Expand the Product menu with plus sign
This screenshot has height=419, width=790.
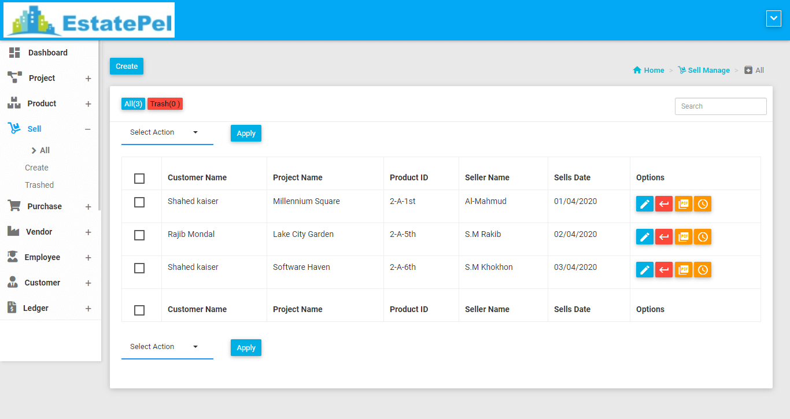coord(88,104)
